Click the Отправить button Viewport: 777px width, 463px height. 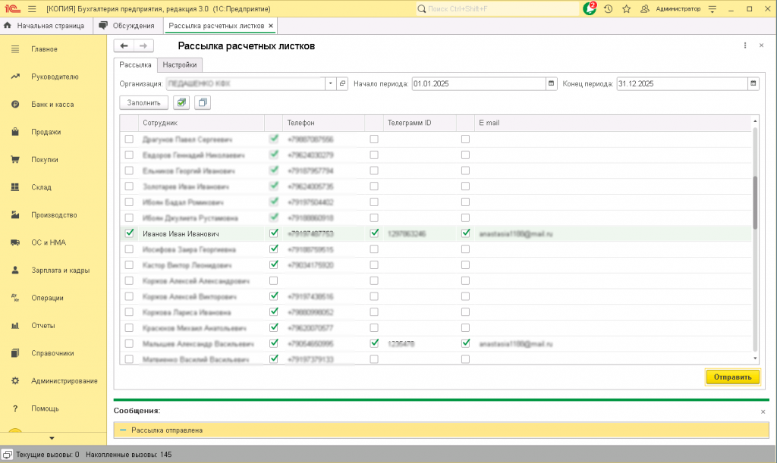tap(732, 377)
